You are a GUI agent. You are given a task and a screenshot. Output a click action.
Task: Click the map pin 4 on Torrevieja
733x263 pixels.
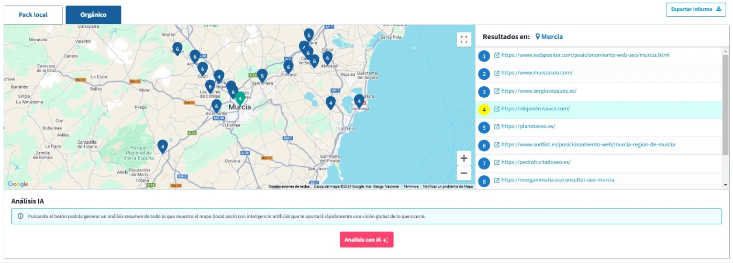coord(359,101)
